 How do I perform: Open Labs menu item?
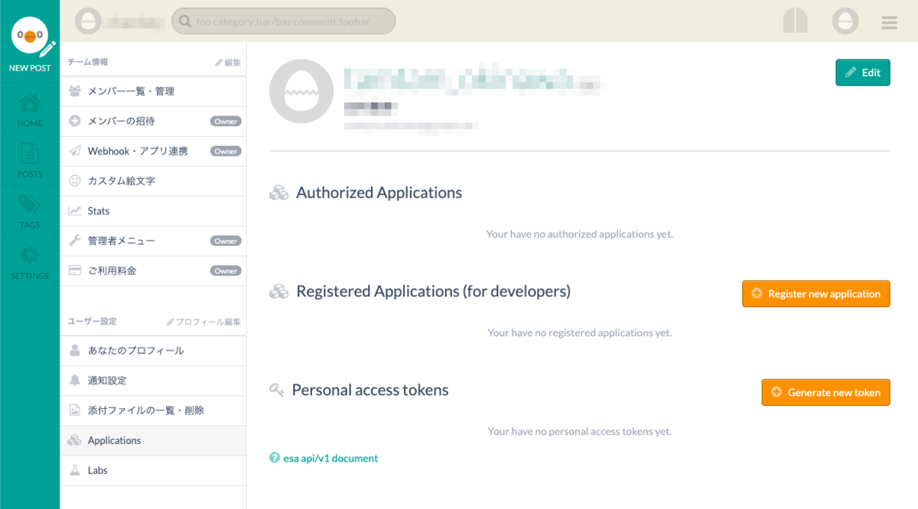tap(153, 471)
